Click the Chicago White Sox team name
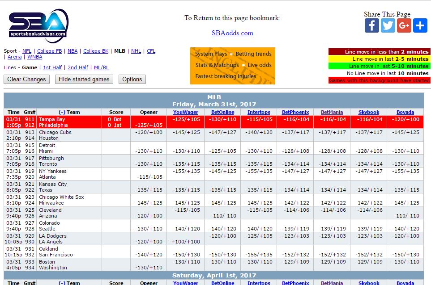Screen dimensions: 431x285 [61, 197]
